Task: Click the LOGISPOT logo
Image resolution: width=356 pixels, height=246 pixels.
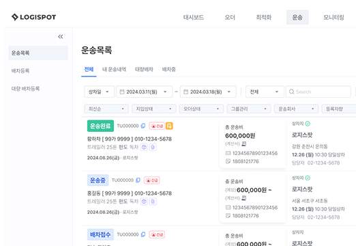Action: point(33,17)
